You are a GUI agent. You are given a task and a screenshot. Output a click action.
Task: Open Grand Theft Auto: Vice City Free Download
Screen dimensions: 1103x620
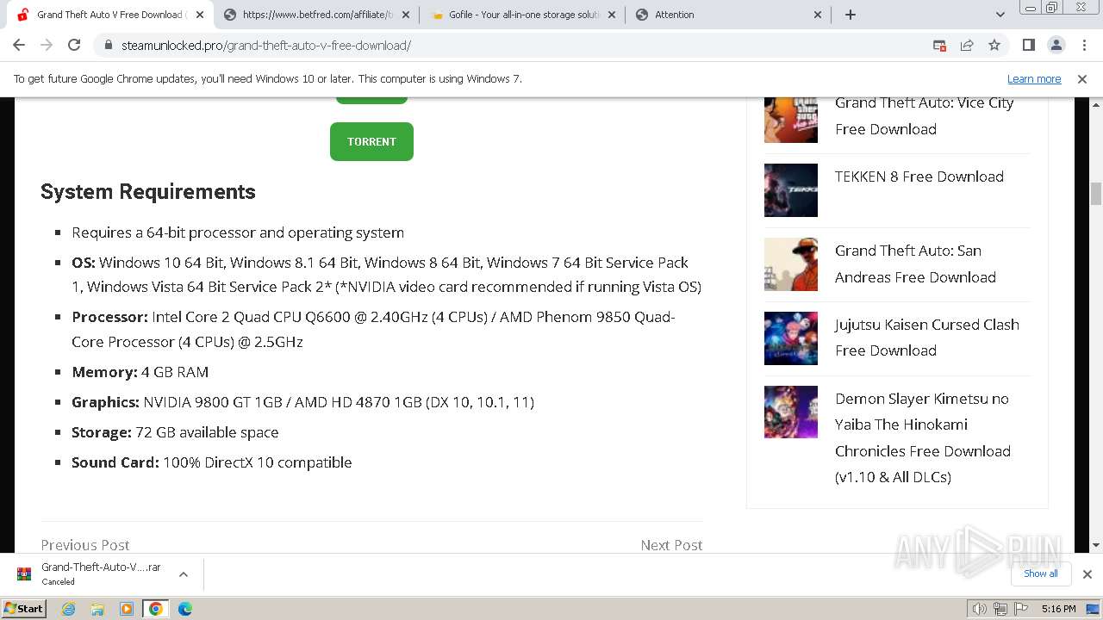[924, 115]
